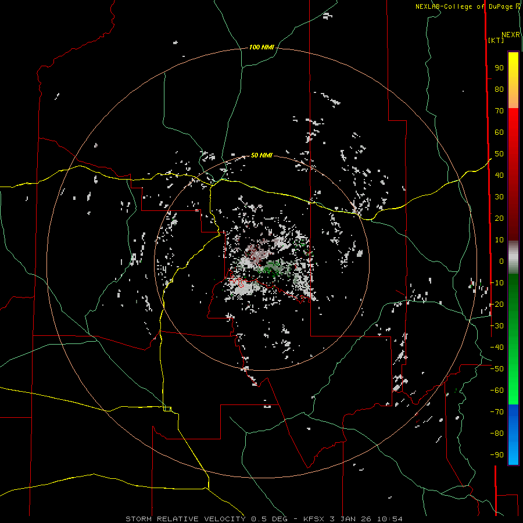This screenshot has height=523, width=523.
Task: Click the NEXR label near the color bar
Action: coord(511,35)
